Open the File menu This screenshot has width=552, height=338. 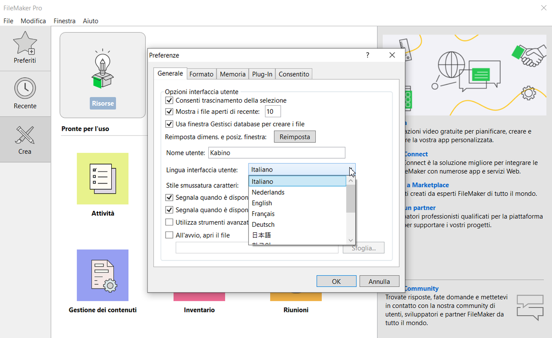pos(9,21)
